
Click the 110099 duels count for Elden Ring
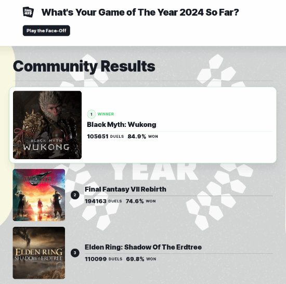pyautogui.click(x=96, y=259)
